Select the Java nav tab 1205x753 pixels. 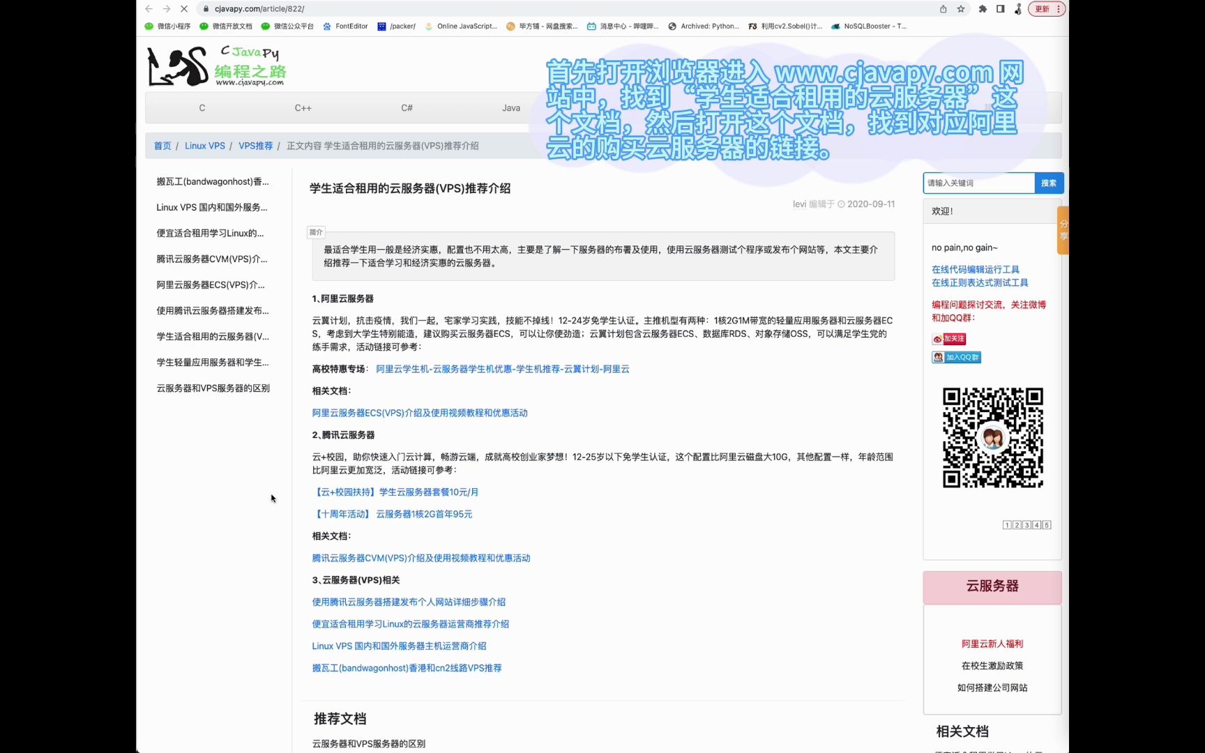click(511, 108)
